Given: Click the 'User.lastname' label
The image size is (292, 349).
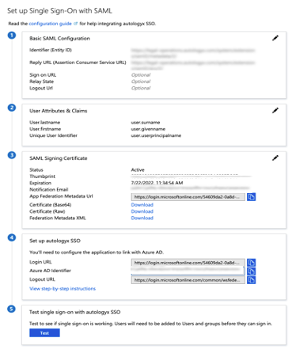Looking at the screenshot, I should click(44, 123).
